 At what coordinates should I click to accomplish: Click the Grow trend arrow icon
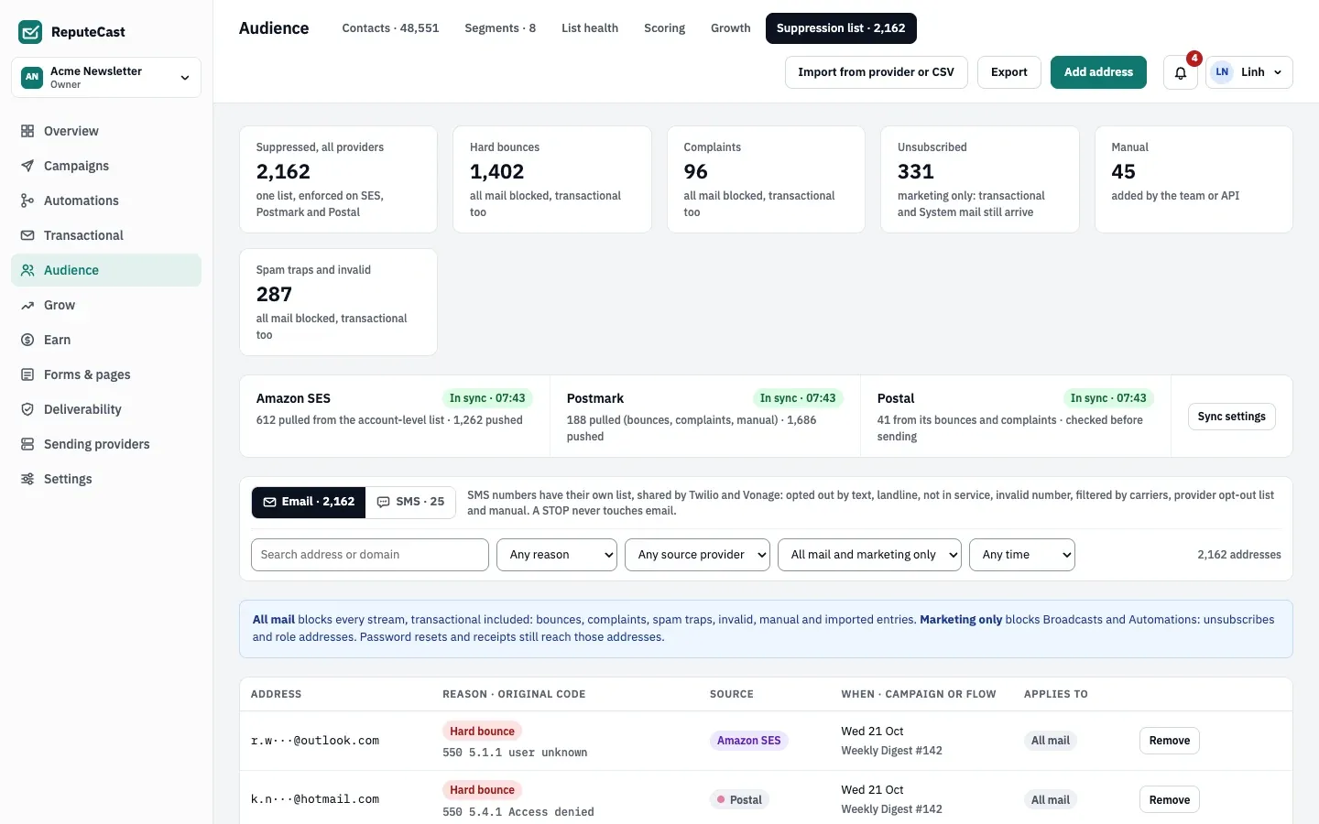click(27, 305)
